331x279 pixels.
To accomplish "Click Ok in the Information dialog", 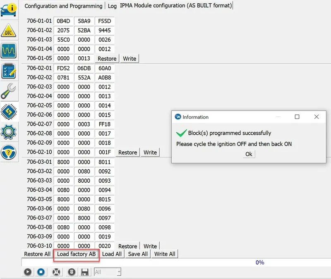I will [x=249, y=154].
